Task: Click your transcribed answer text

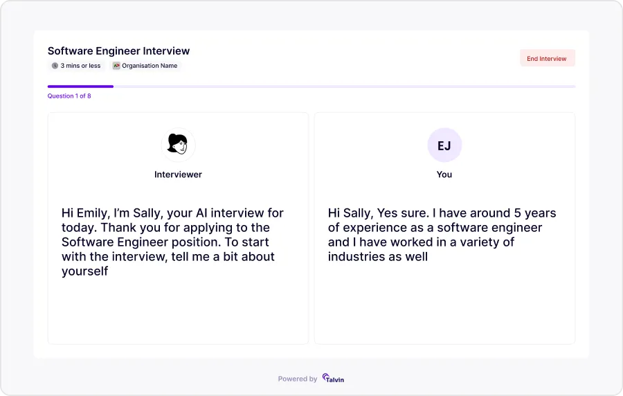Action: click(x=442, y=235)
